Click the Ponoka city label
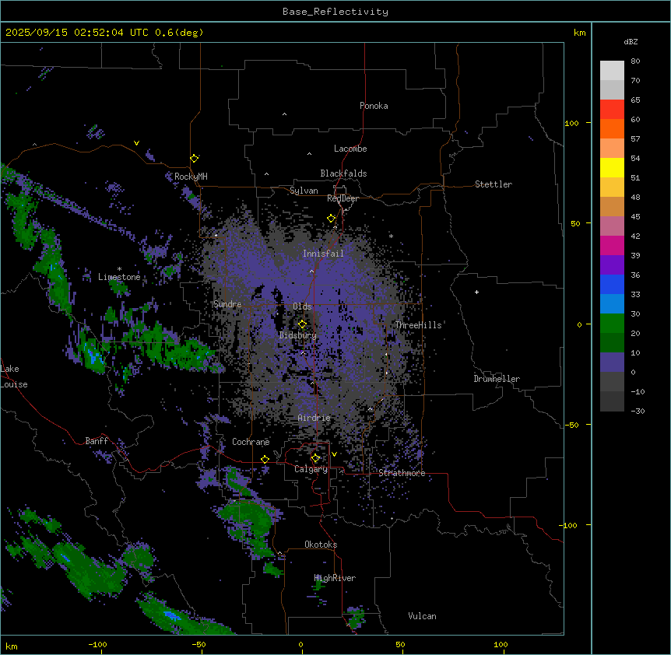671x655 pixels. click(x=374, y=106)
